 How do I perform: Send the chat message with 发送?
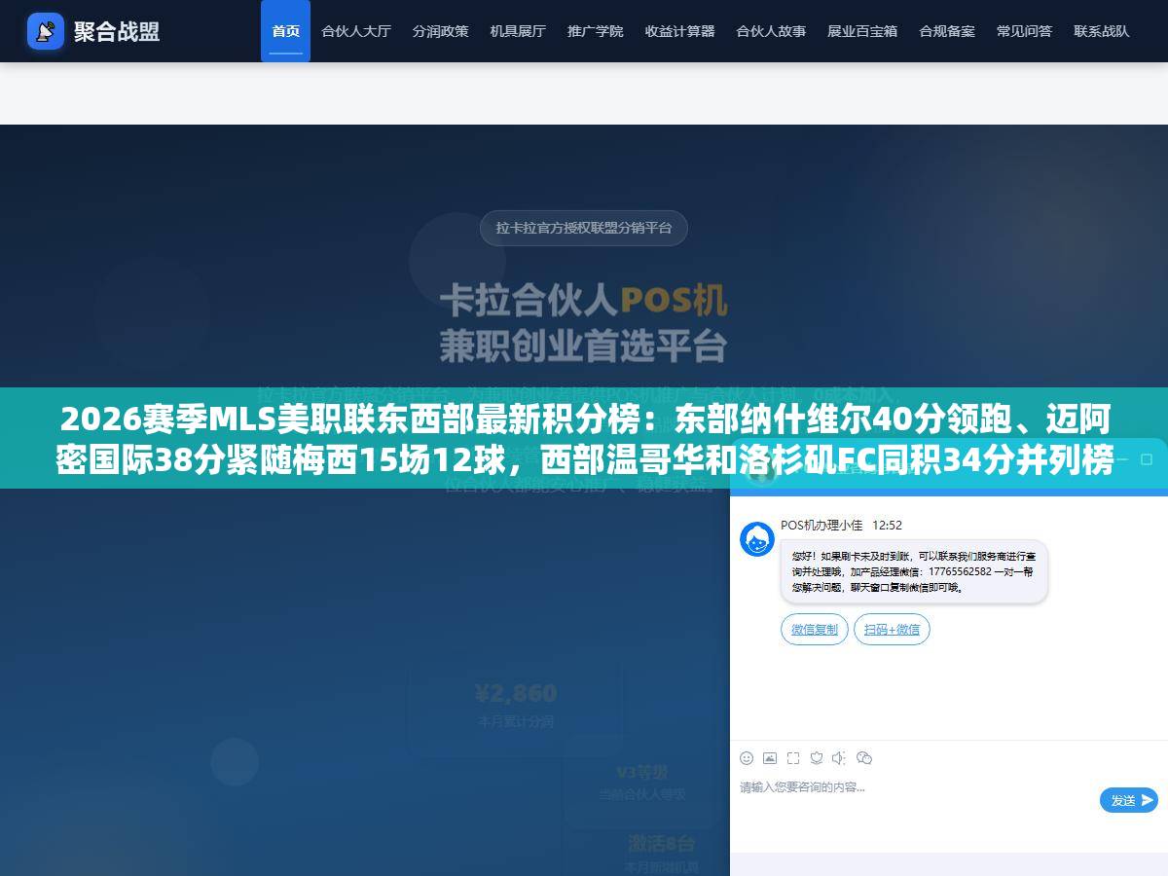point(1129,800)
